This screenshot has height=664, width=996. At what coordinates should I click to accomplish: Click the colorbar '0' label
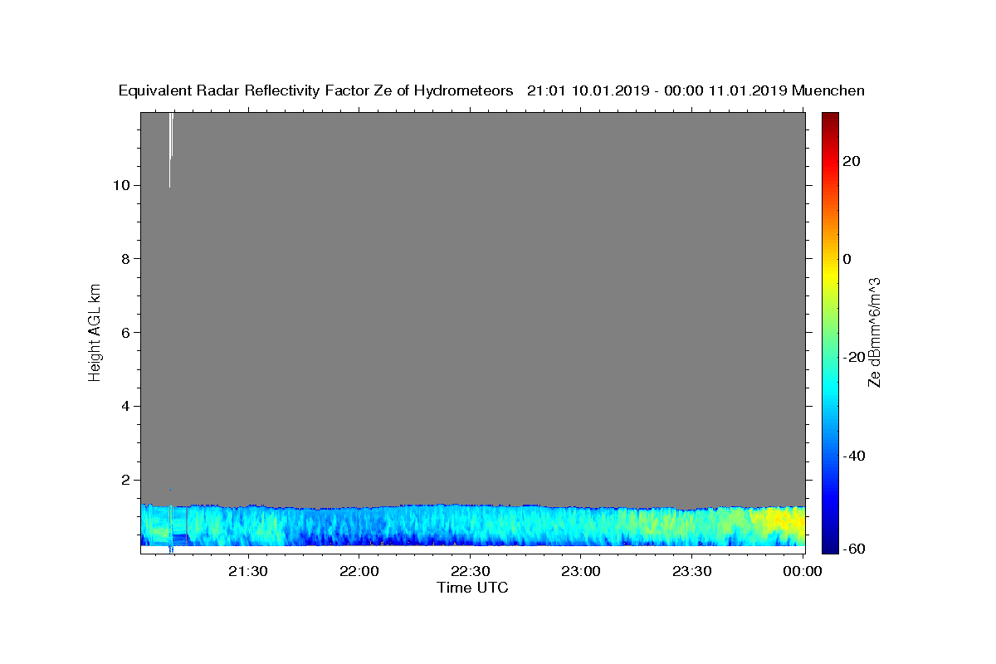point(847,259)
